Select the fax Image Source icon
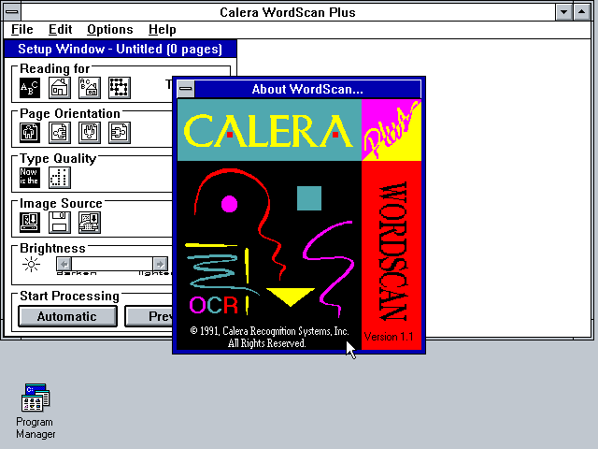The height and width of the screenshot is (449, 598). pyautogui.click(x=90, y=223)
